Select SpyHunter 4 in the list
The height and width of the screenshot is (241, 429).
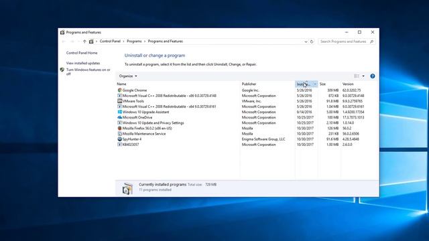[x=132, y=139]
